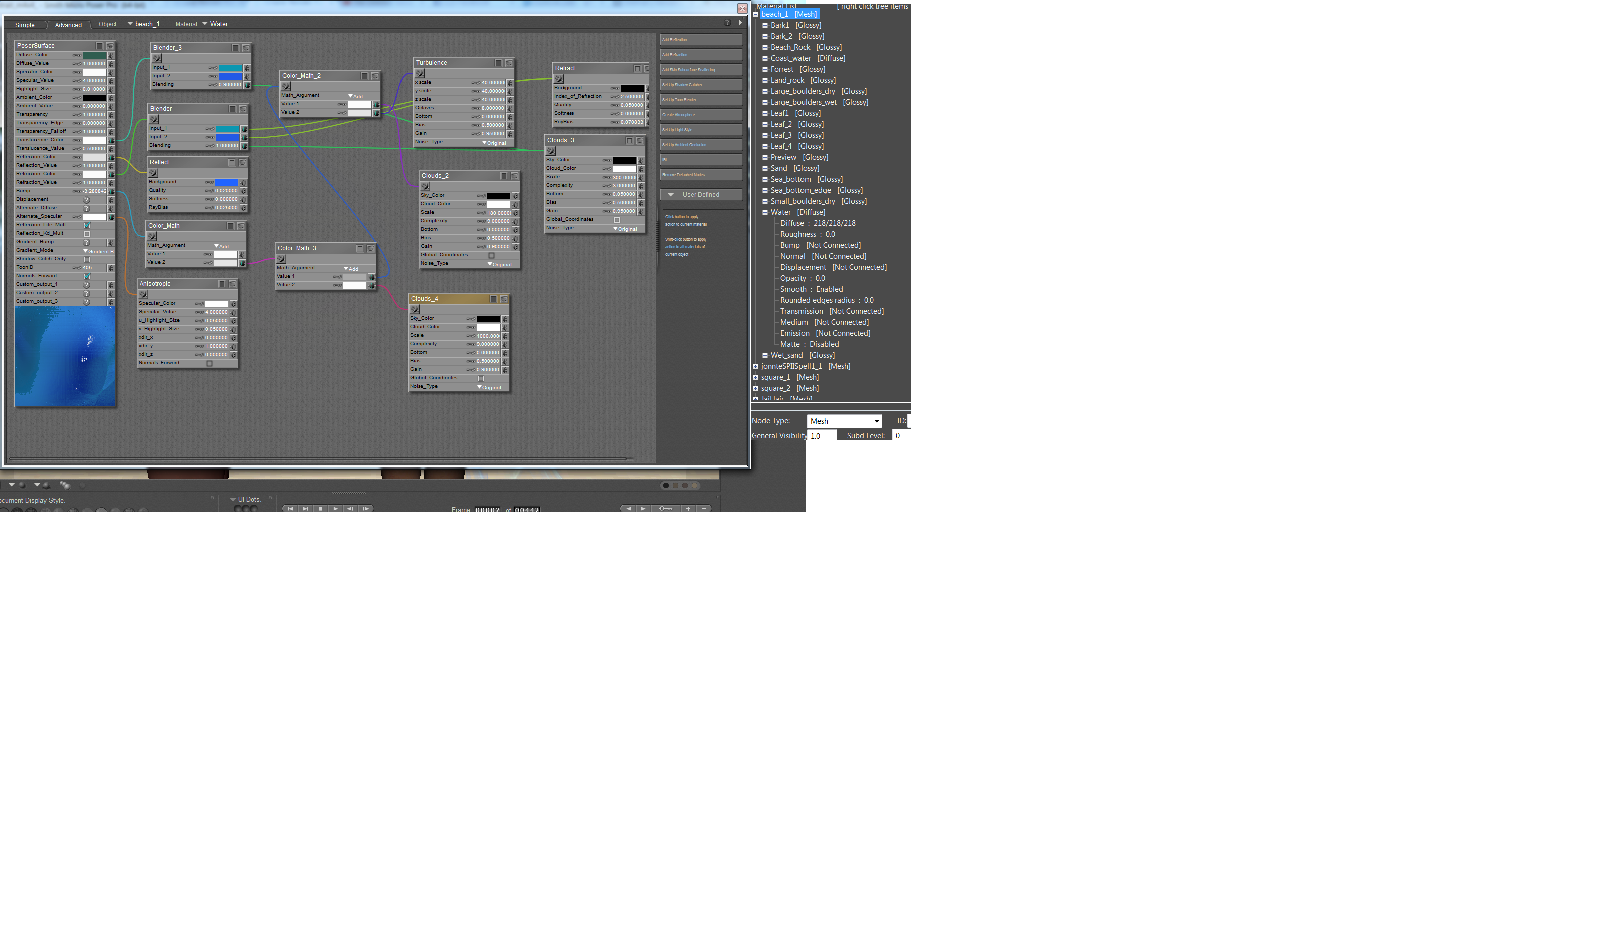Toggle PoserSurface node preview eye icon
This screenshot has height=948, width=1602.
[x=110, y=46]
